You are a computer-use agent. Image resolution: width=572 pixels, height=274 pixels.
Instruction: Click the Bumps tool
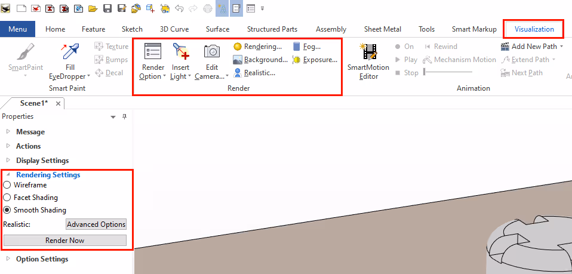point(111,60)
